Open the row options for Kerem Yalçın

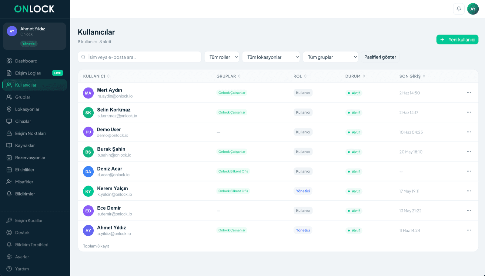pyautogui.click(x=469, y=191)
